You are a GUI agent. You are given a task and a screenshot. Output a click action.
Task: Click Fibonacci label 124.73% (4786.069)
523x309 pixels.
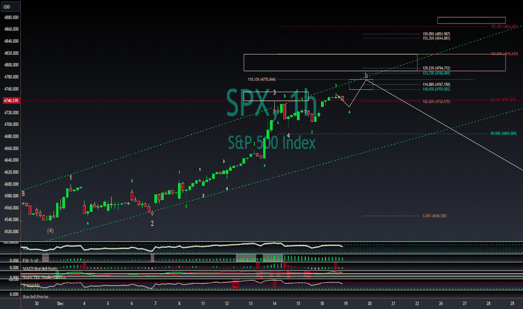pos(436,73)
